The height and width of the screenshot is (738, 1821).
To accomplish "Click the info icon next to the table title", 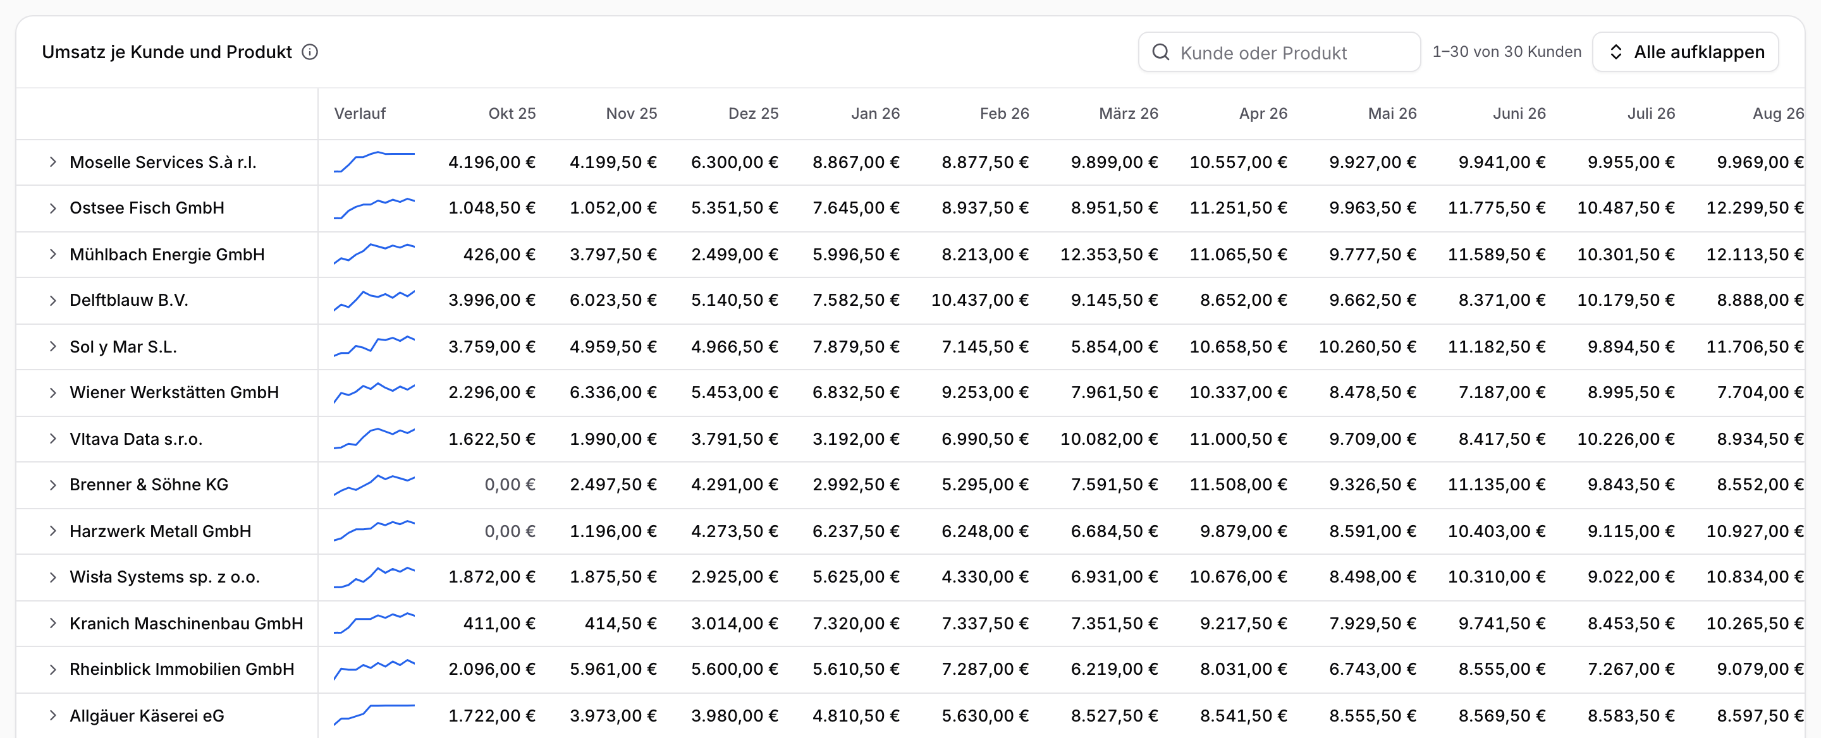I will pos(310,52).
